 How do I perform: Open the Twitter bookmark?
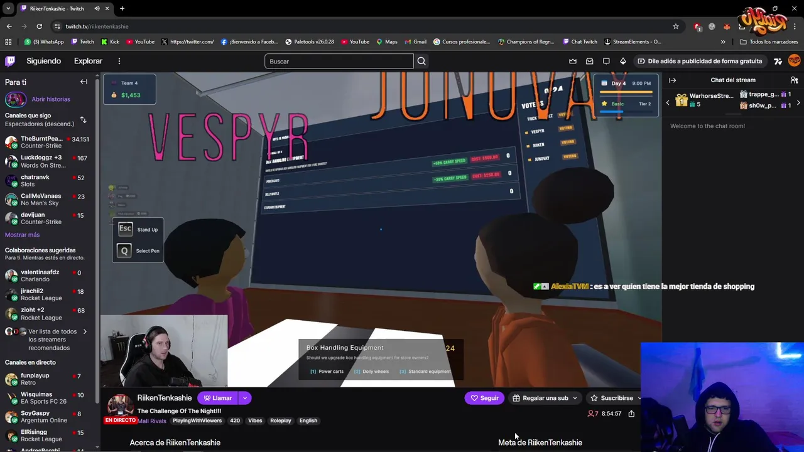pos(187,42)
